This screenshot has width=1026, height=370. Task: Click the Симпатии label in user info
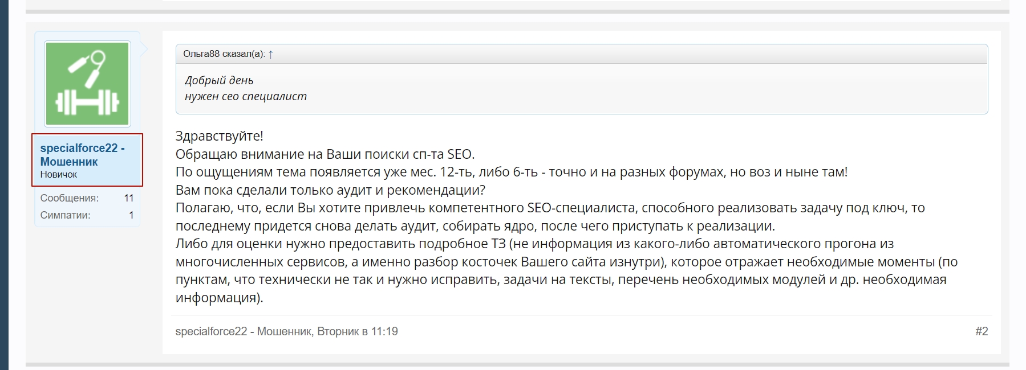coord(65,215)
